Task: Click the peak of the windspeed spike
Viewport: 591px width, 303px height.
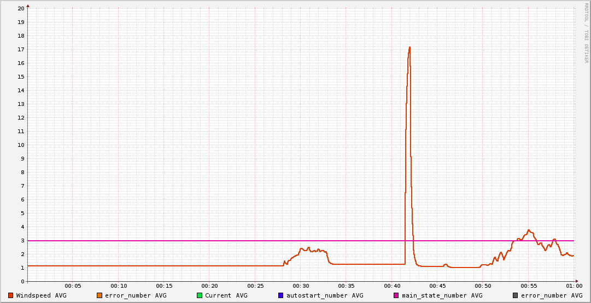Action: pyautogui.click(x=409, y=47)
